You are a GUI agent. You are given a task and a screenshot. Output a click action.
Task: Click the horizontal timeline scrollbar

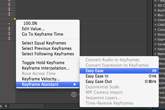(x=27, y=106)
